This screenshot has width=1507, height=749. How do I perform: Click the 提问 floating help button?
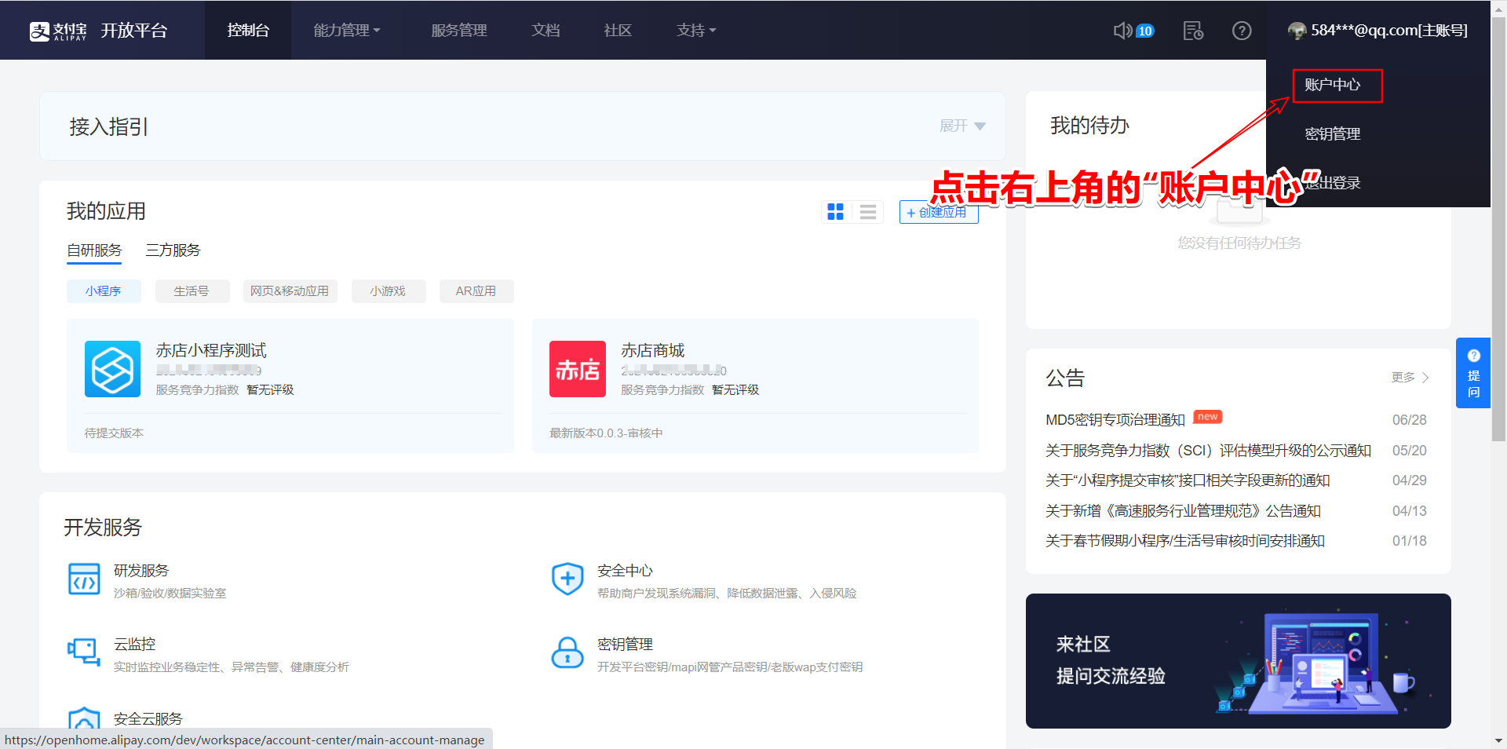tap(1473, 373)
